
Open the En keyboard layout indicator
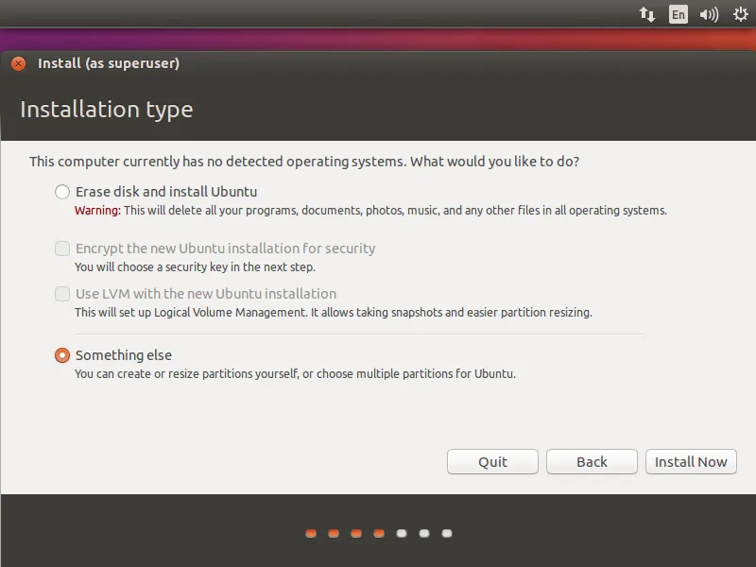678,14
